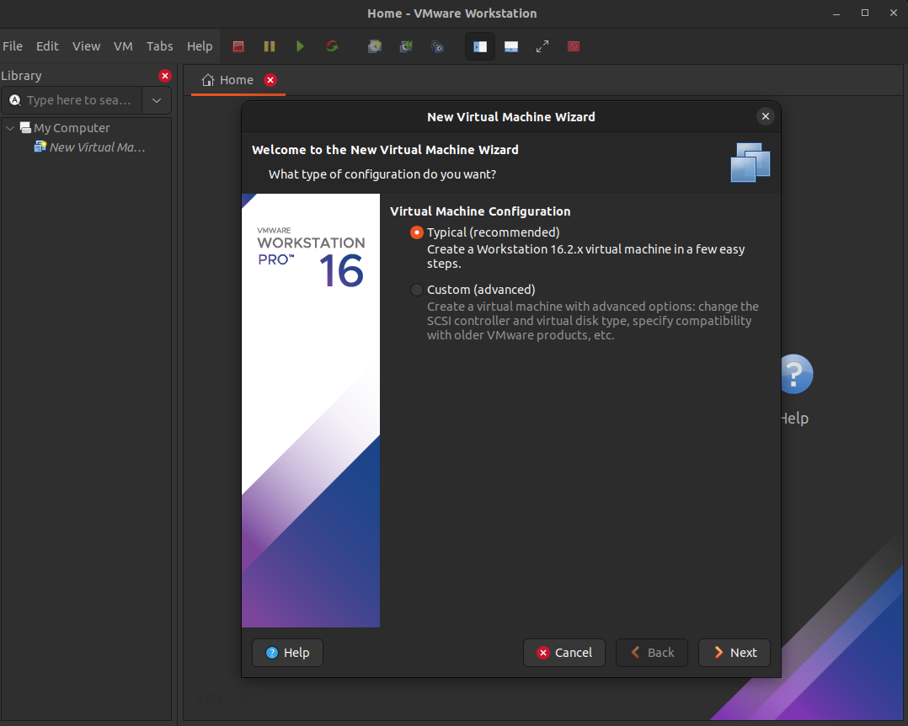Open the Snapshot Manager toolbar icon
The height and width of the screenshot is (726, 908).
click(x=438, y=46)
